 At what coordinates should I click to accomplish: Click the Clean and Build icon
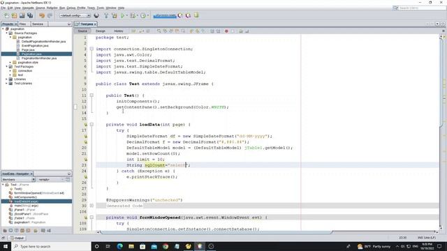pyautogui.click(x=115, y=15)
